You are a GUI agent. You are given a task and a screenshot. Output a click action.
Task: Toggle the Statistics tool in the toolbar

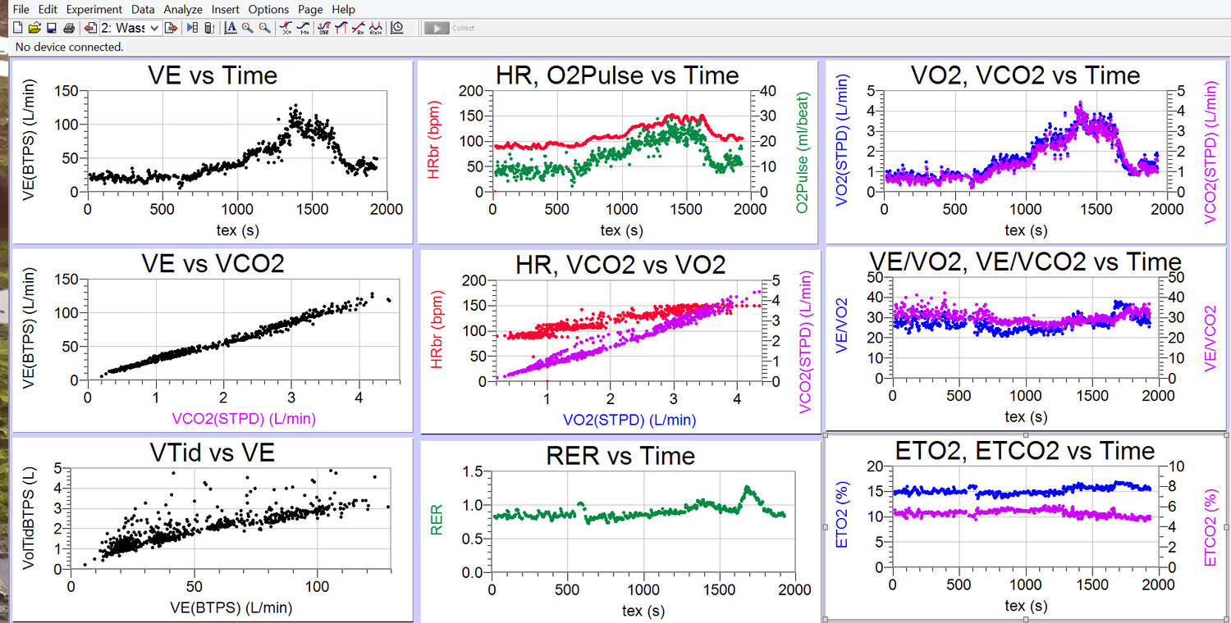tap(324, 28)
